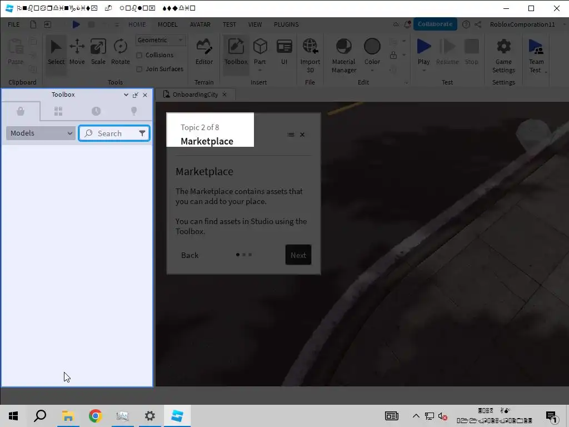This screenshot has width=569, height=427.
Task: Switch to the VIEW ribbon tab
Action: tap(255, 24)
